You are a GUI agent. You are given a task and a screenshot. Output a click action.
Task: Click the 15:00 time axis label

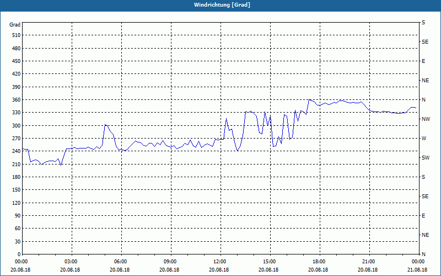270,262
